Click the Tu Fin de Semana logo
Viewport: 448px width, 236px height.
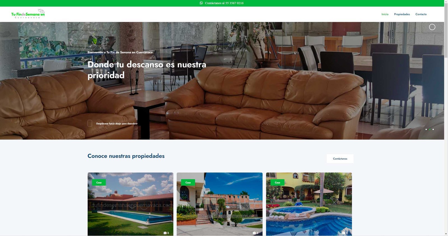(x=28, y=14)
